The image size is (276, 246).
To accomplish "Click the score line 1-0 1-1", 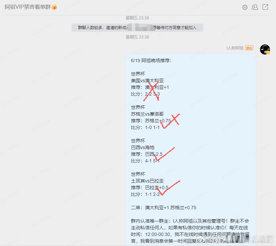I will click(x=152, y=127).
